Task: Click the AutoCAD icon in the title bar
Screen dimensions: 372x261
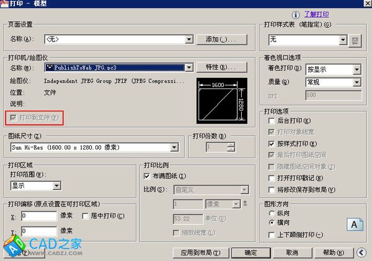Action: 6,4
